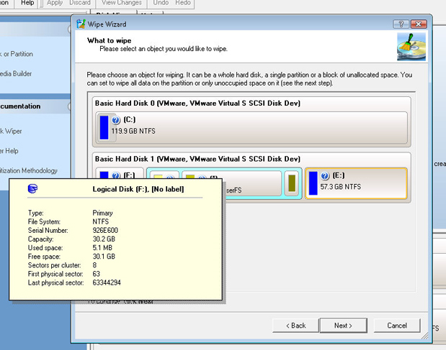
Task: Click View Changes in the toolbar
Action: click(x=122, y=3)
